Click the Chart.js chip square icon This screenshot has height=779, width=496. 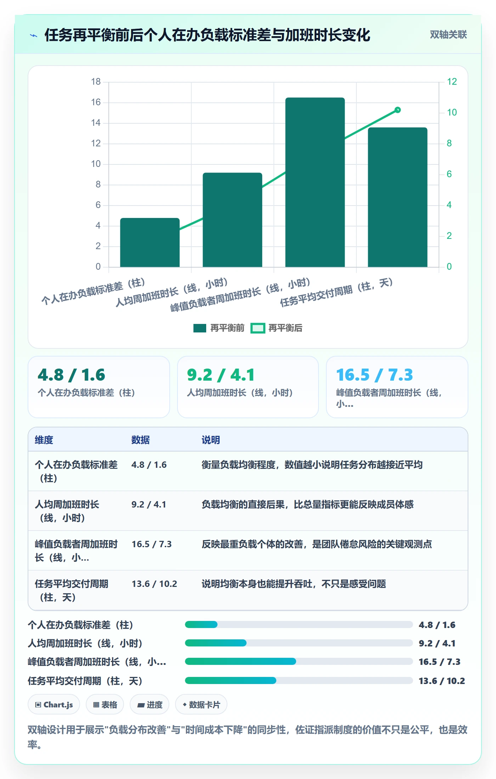(x=38, y=705)
